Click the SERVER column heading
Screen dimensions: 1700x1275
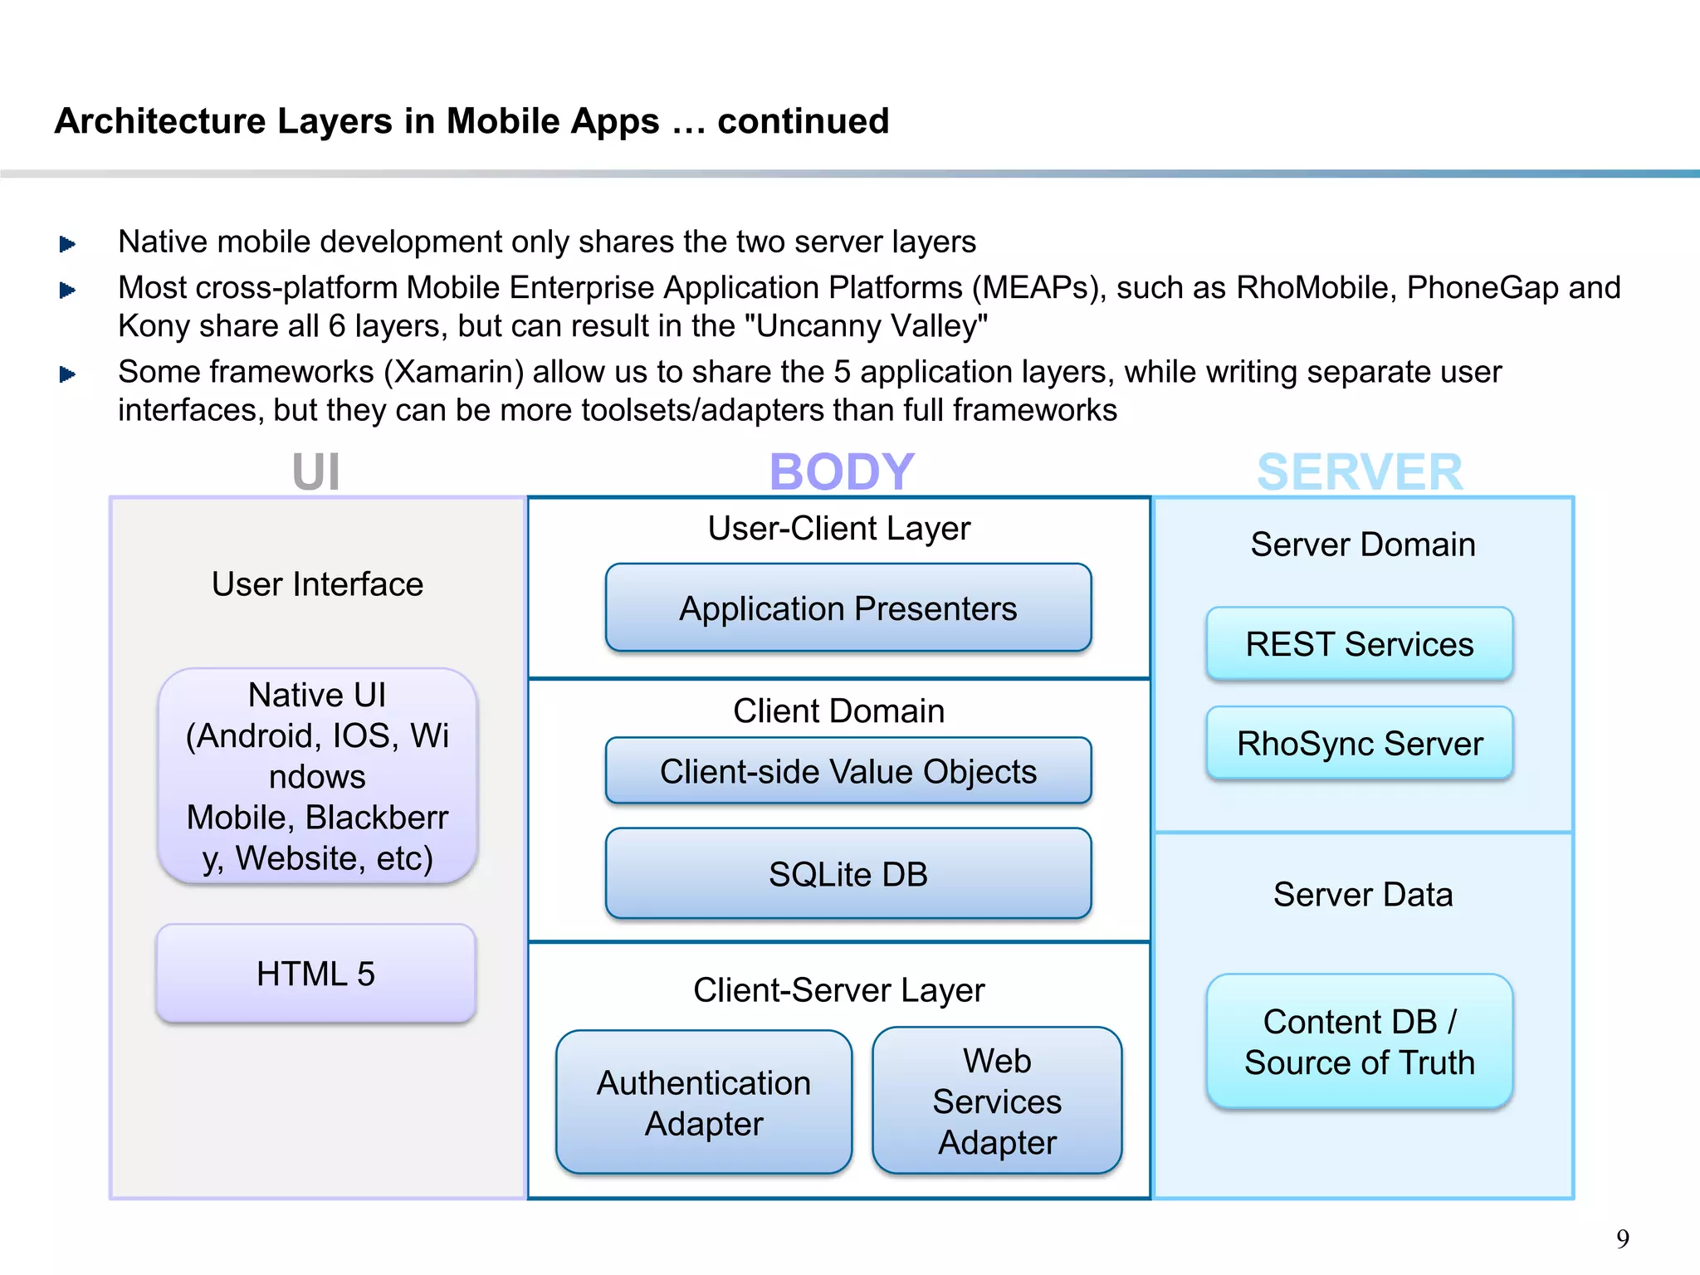(x=1360, y=471)
